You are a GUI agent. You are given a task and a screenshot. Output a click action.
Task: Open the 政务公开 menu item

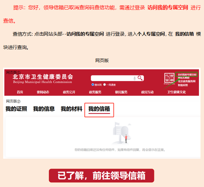coord(69,92)
